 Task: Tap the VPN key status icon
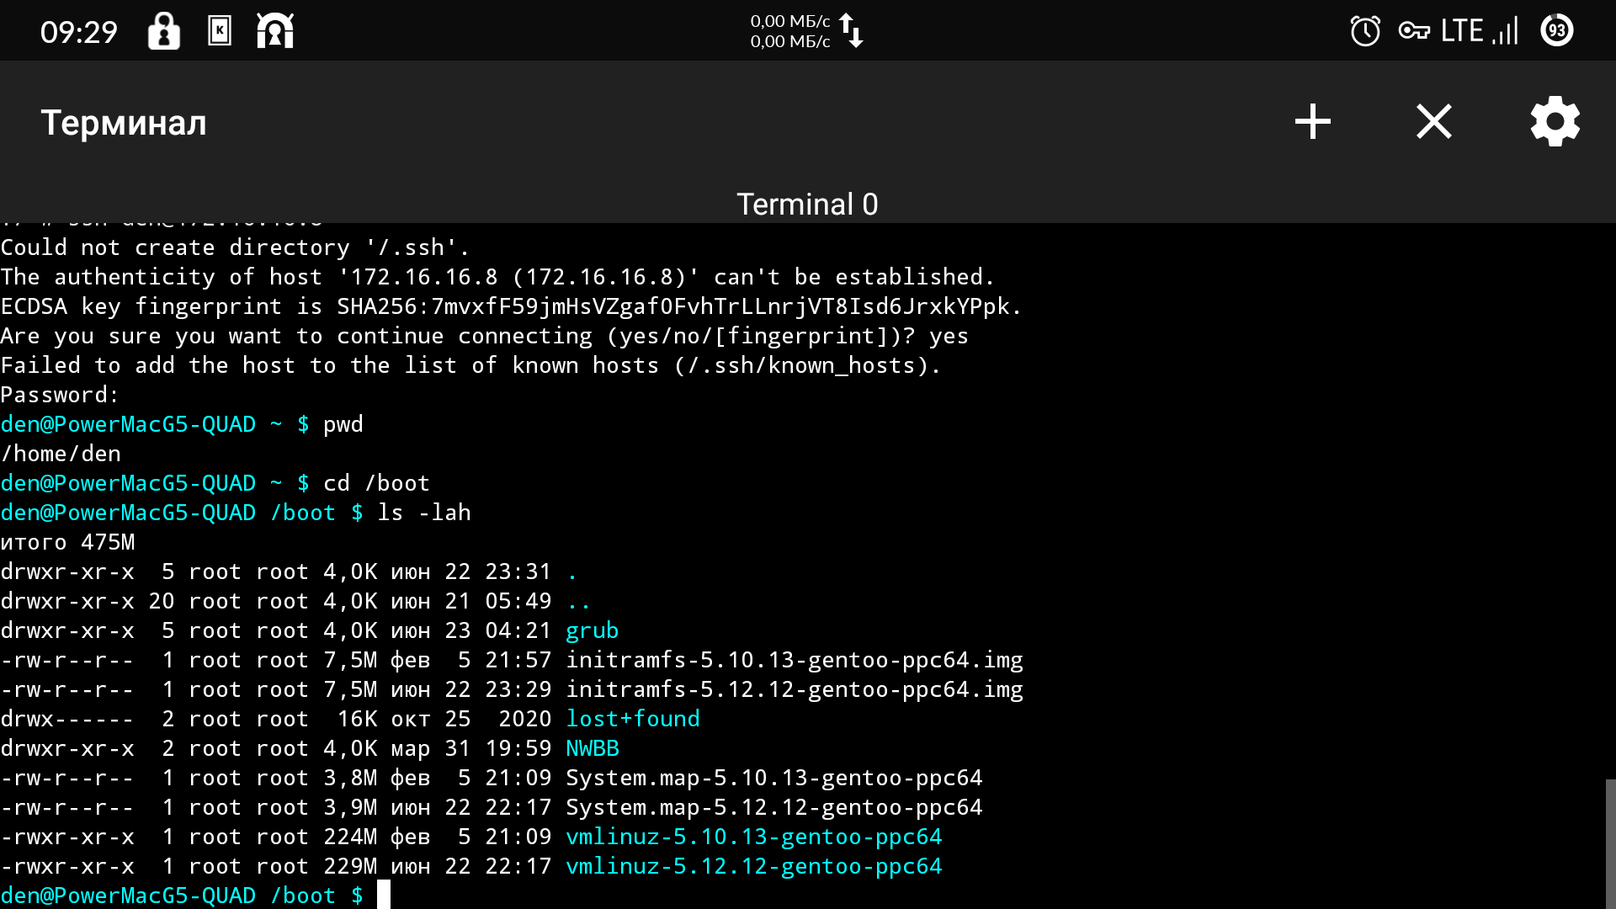[x=1414, y=31]
